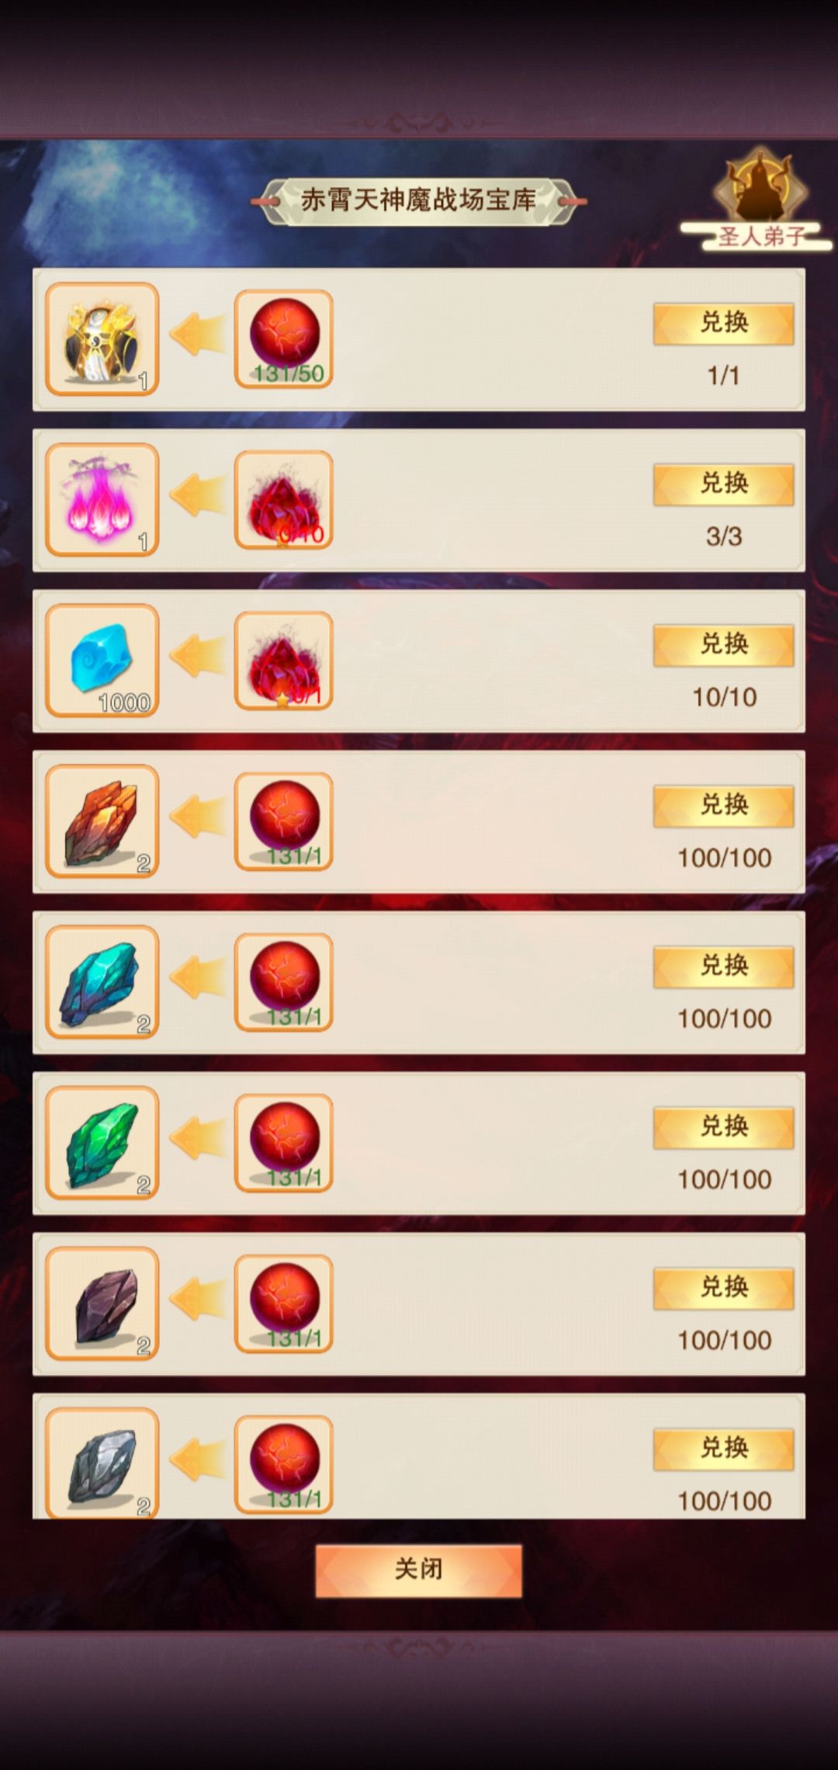This screenshot has width=838, height=1770.
Task: Tap the blue spirit stone 1000 icon
Action: 102,661
